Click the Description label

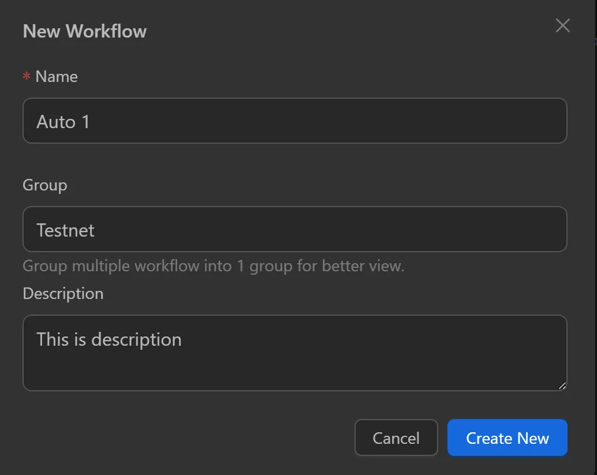tap(63, 293)
